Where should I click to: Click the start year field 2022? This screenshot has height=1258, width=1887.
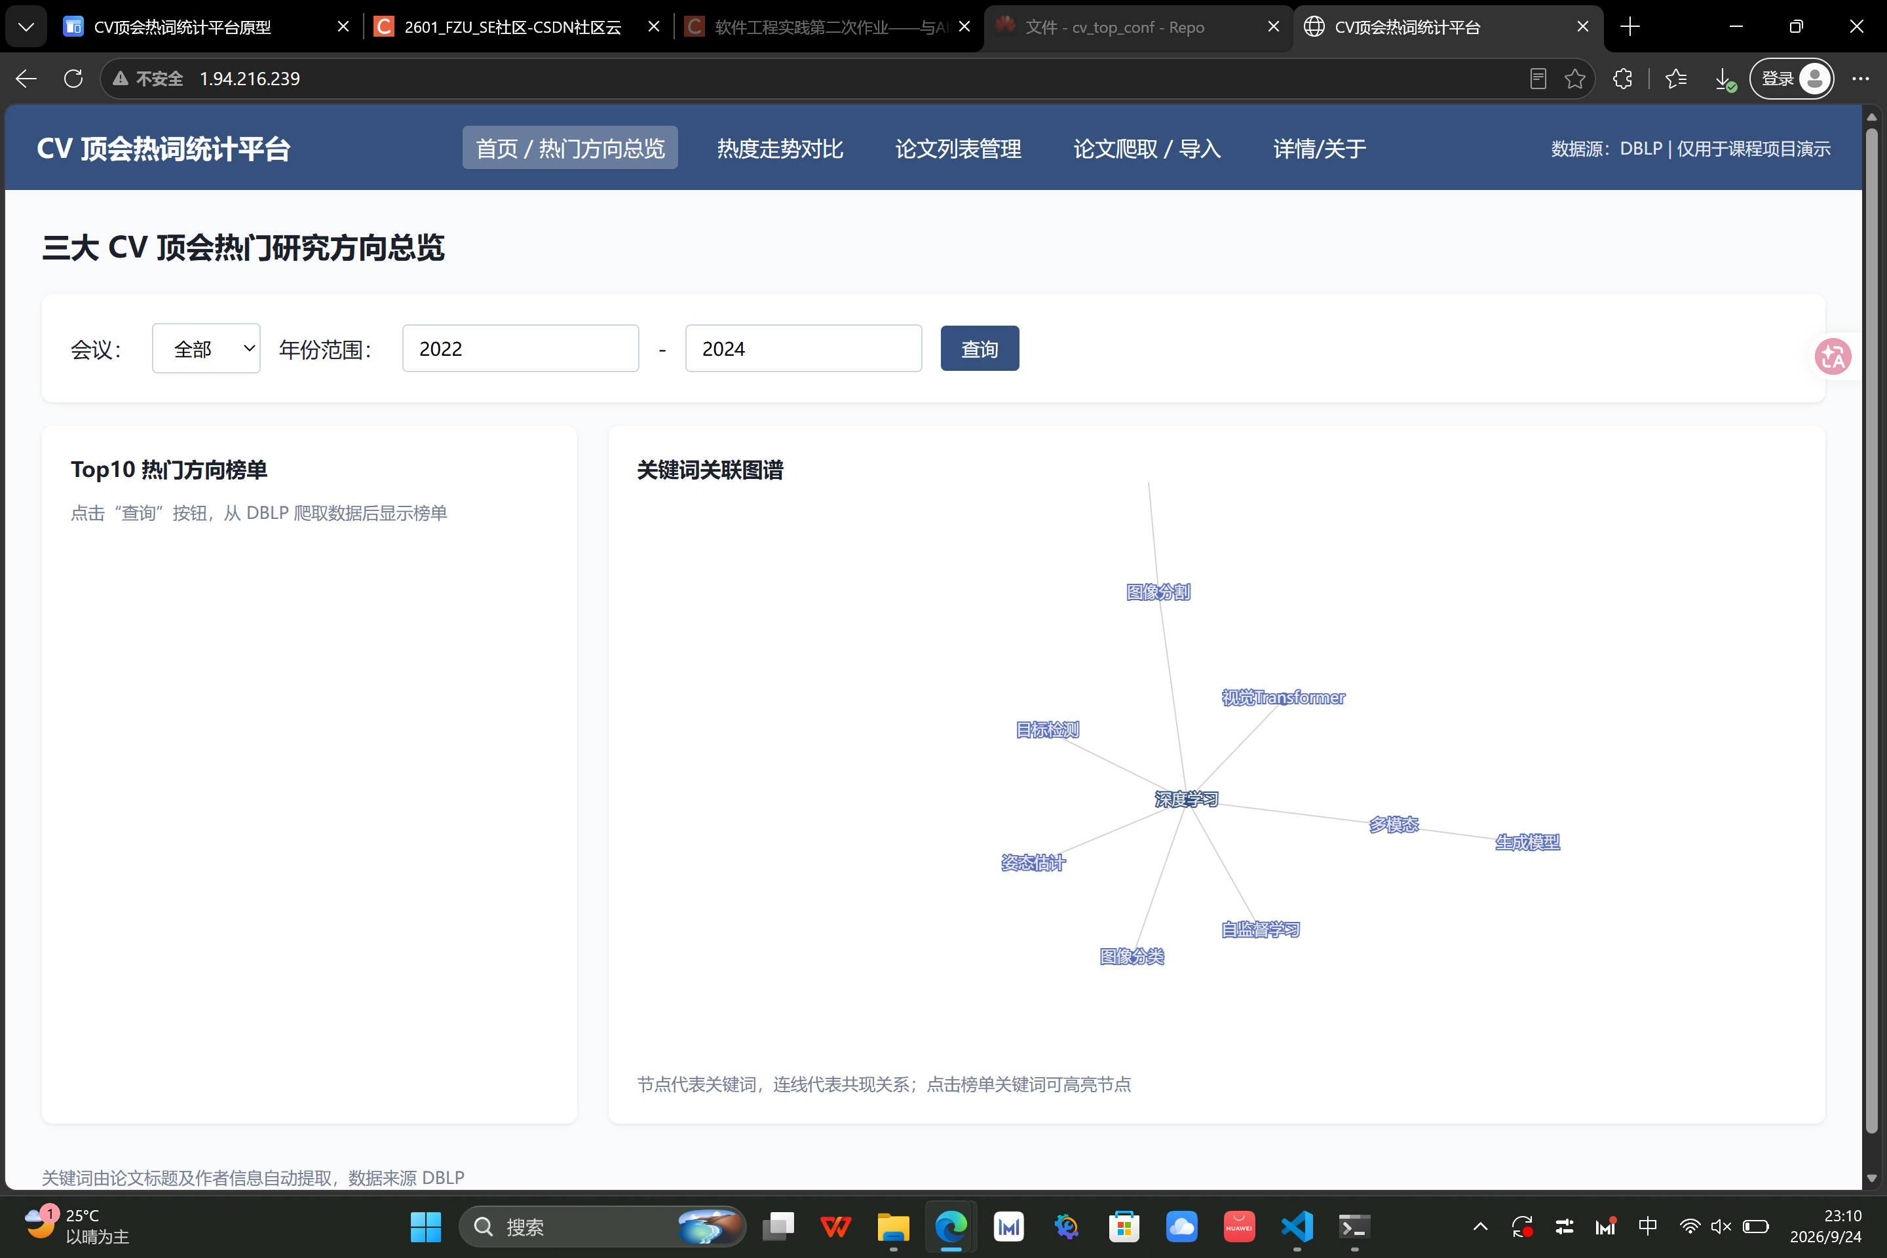tap(521, 348)
